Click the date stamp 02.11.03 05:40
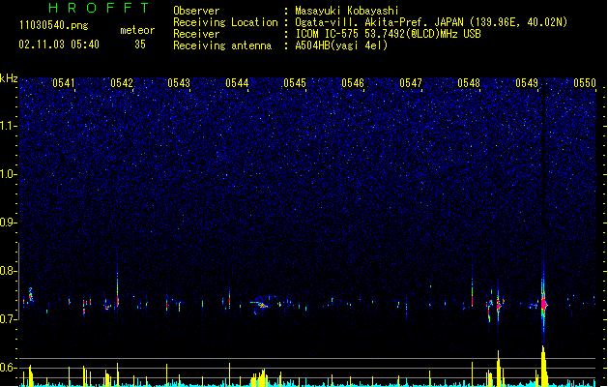608x387 pixels. [59, 45]
